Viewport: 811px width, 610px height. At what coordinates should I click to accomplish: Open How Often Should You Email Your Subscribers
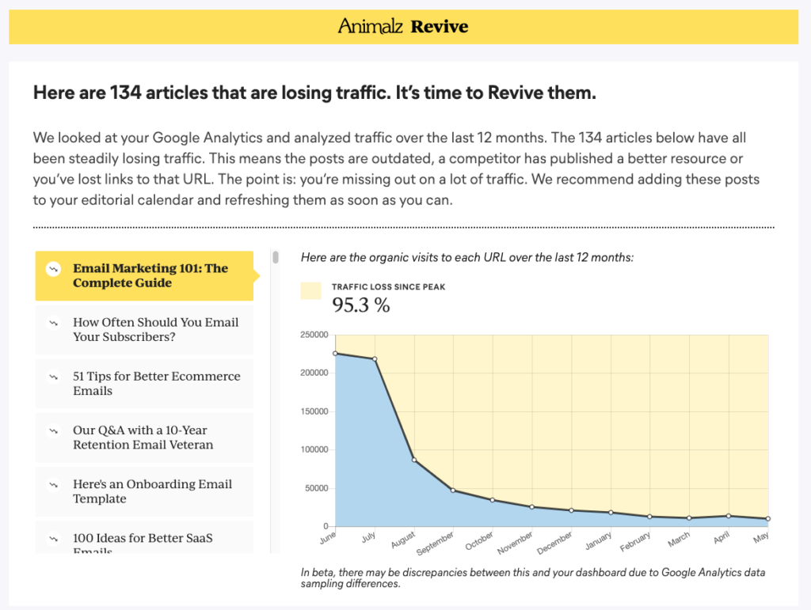[x=155, y=330]
